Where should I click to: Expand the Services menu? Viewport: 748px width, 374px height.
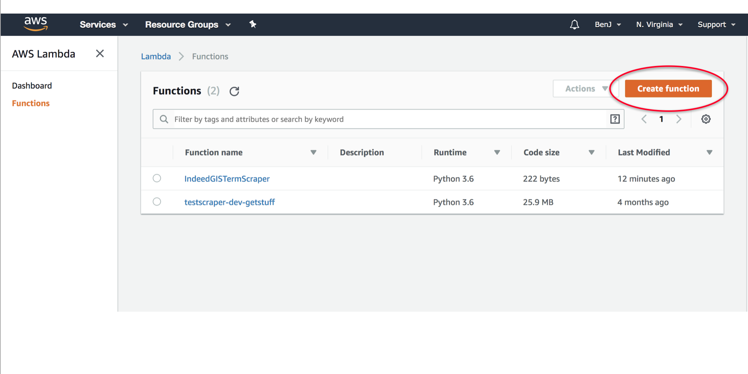[104, 25]
